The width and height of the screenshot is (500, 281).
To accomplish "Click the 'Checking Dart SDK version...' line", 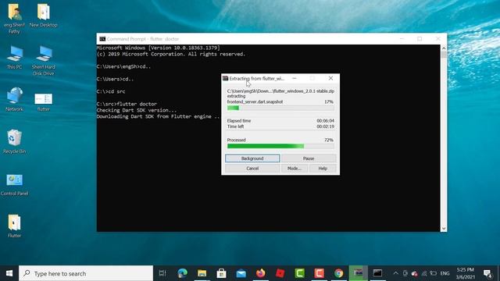I will (137, 110).
